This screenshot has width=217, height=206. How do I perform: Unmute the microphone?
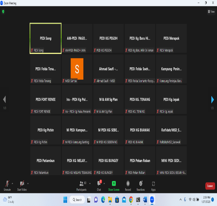pyautogui.click(x=7, y=185)
